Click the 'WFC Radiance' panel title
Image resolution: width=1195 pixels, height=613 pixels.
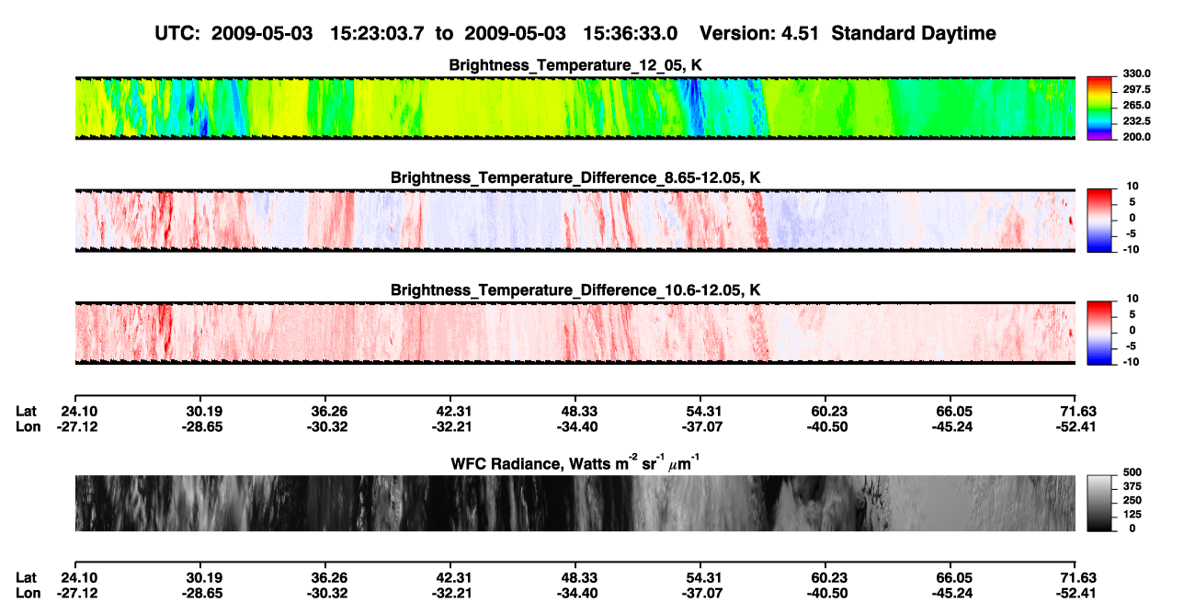coord(575,463)
